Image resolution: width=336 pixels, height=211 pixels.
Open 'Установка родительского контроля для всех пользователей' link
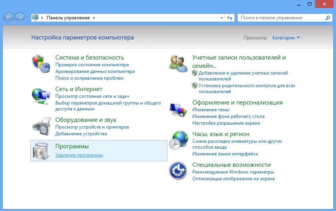247,89
